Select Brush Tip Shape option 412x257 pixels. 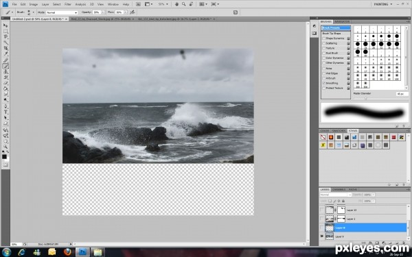[x=332, y=34]
